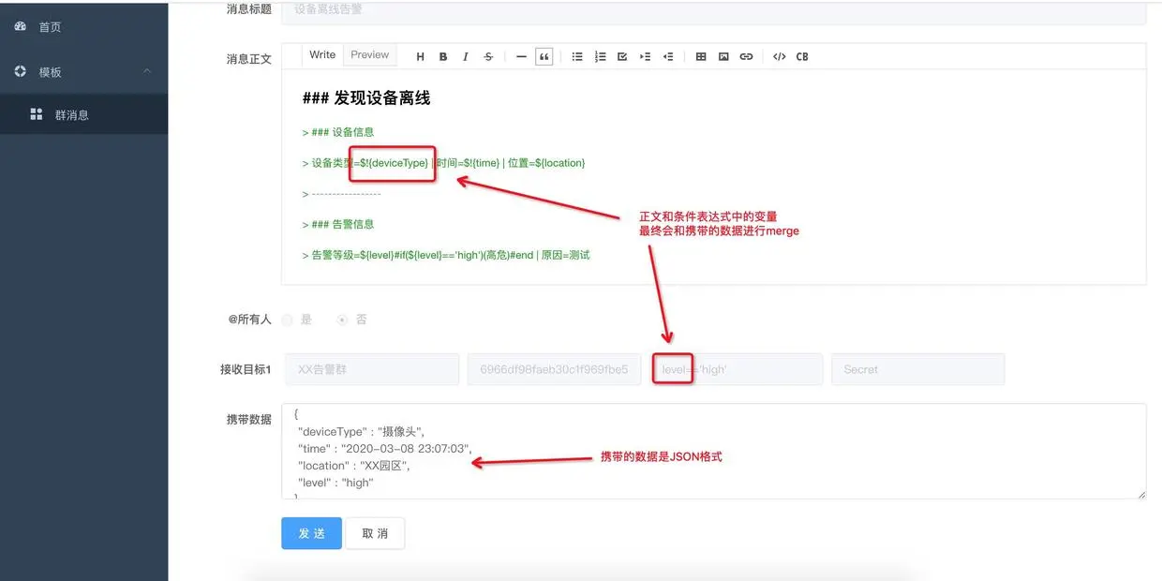Switch to the Preview tab
Screen dimensions: 1162x581
(370, 55)
